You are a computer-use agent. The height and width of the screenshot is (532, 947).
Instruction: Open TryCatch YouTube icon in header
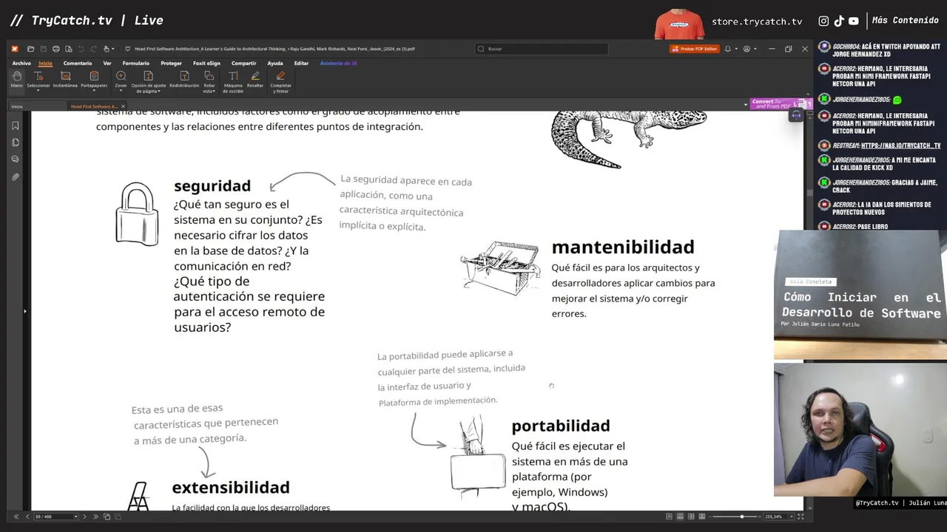854,21
